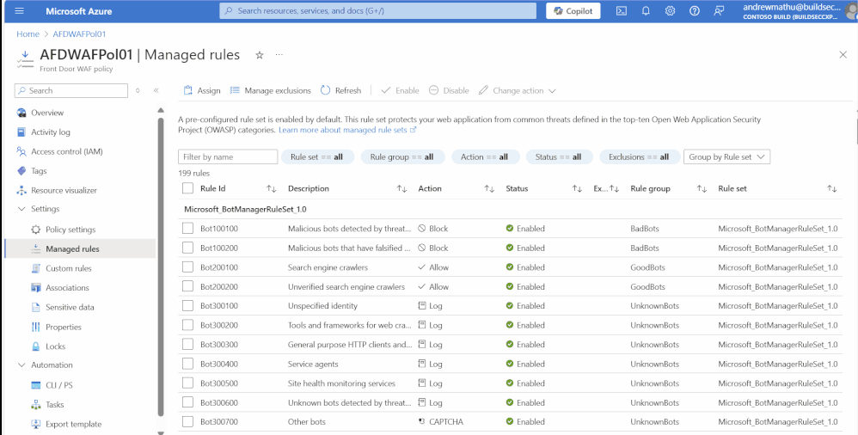
Task: Favorite this page with the star icon
Action: (x=260, y=55)
